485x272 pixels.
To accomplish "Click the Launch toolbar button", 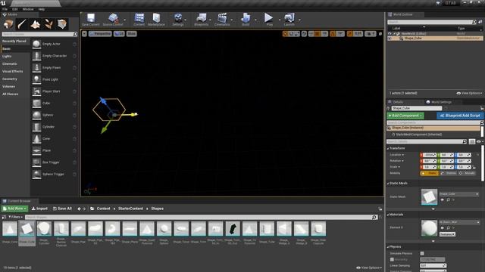I will (289, 20).
